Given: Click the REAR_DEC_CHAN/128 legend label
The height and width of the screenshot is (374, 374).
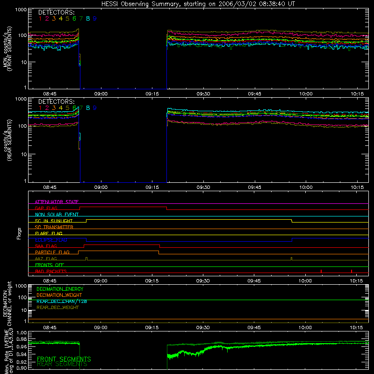Looking at the screenshot, I should (x=62, y=301).
